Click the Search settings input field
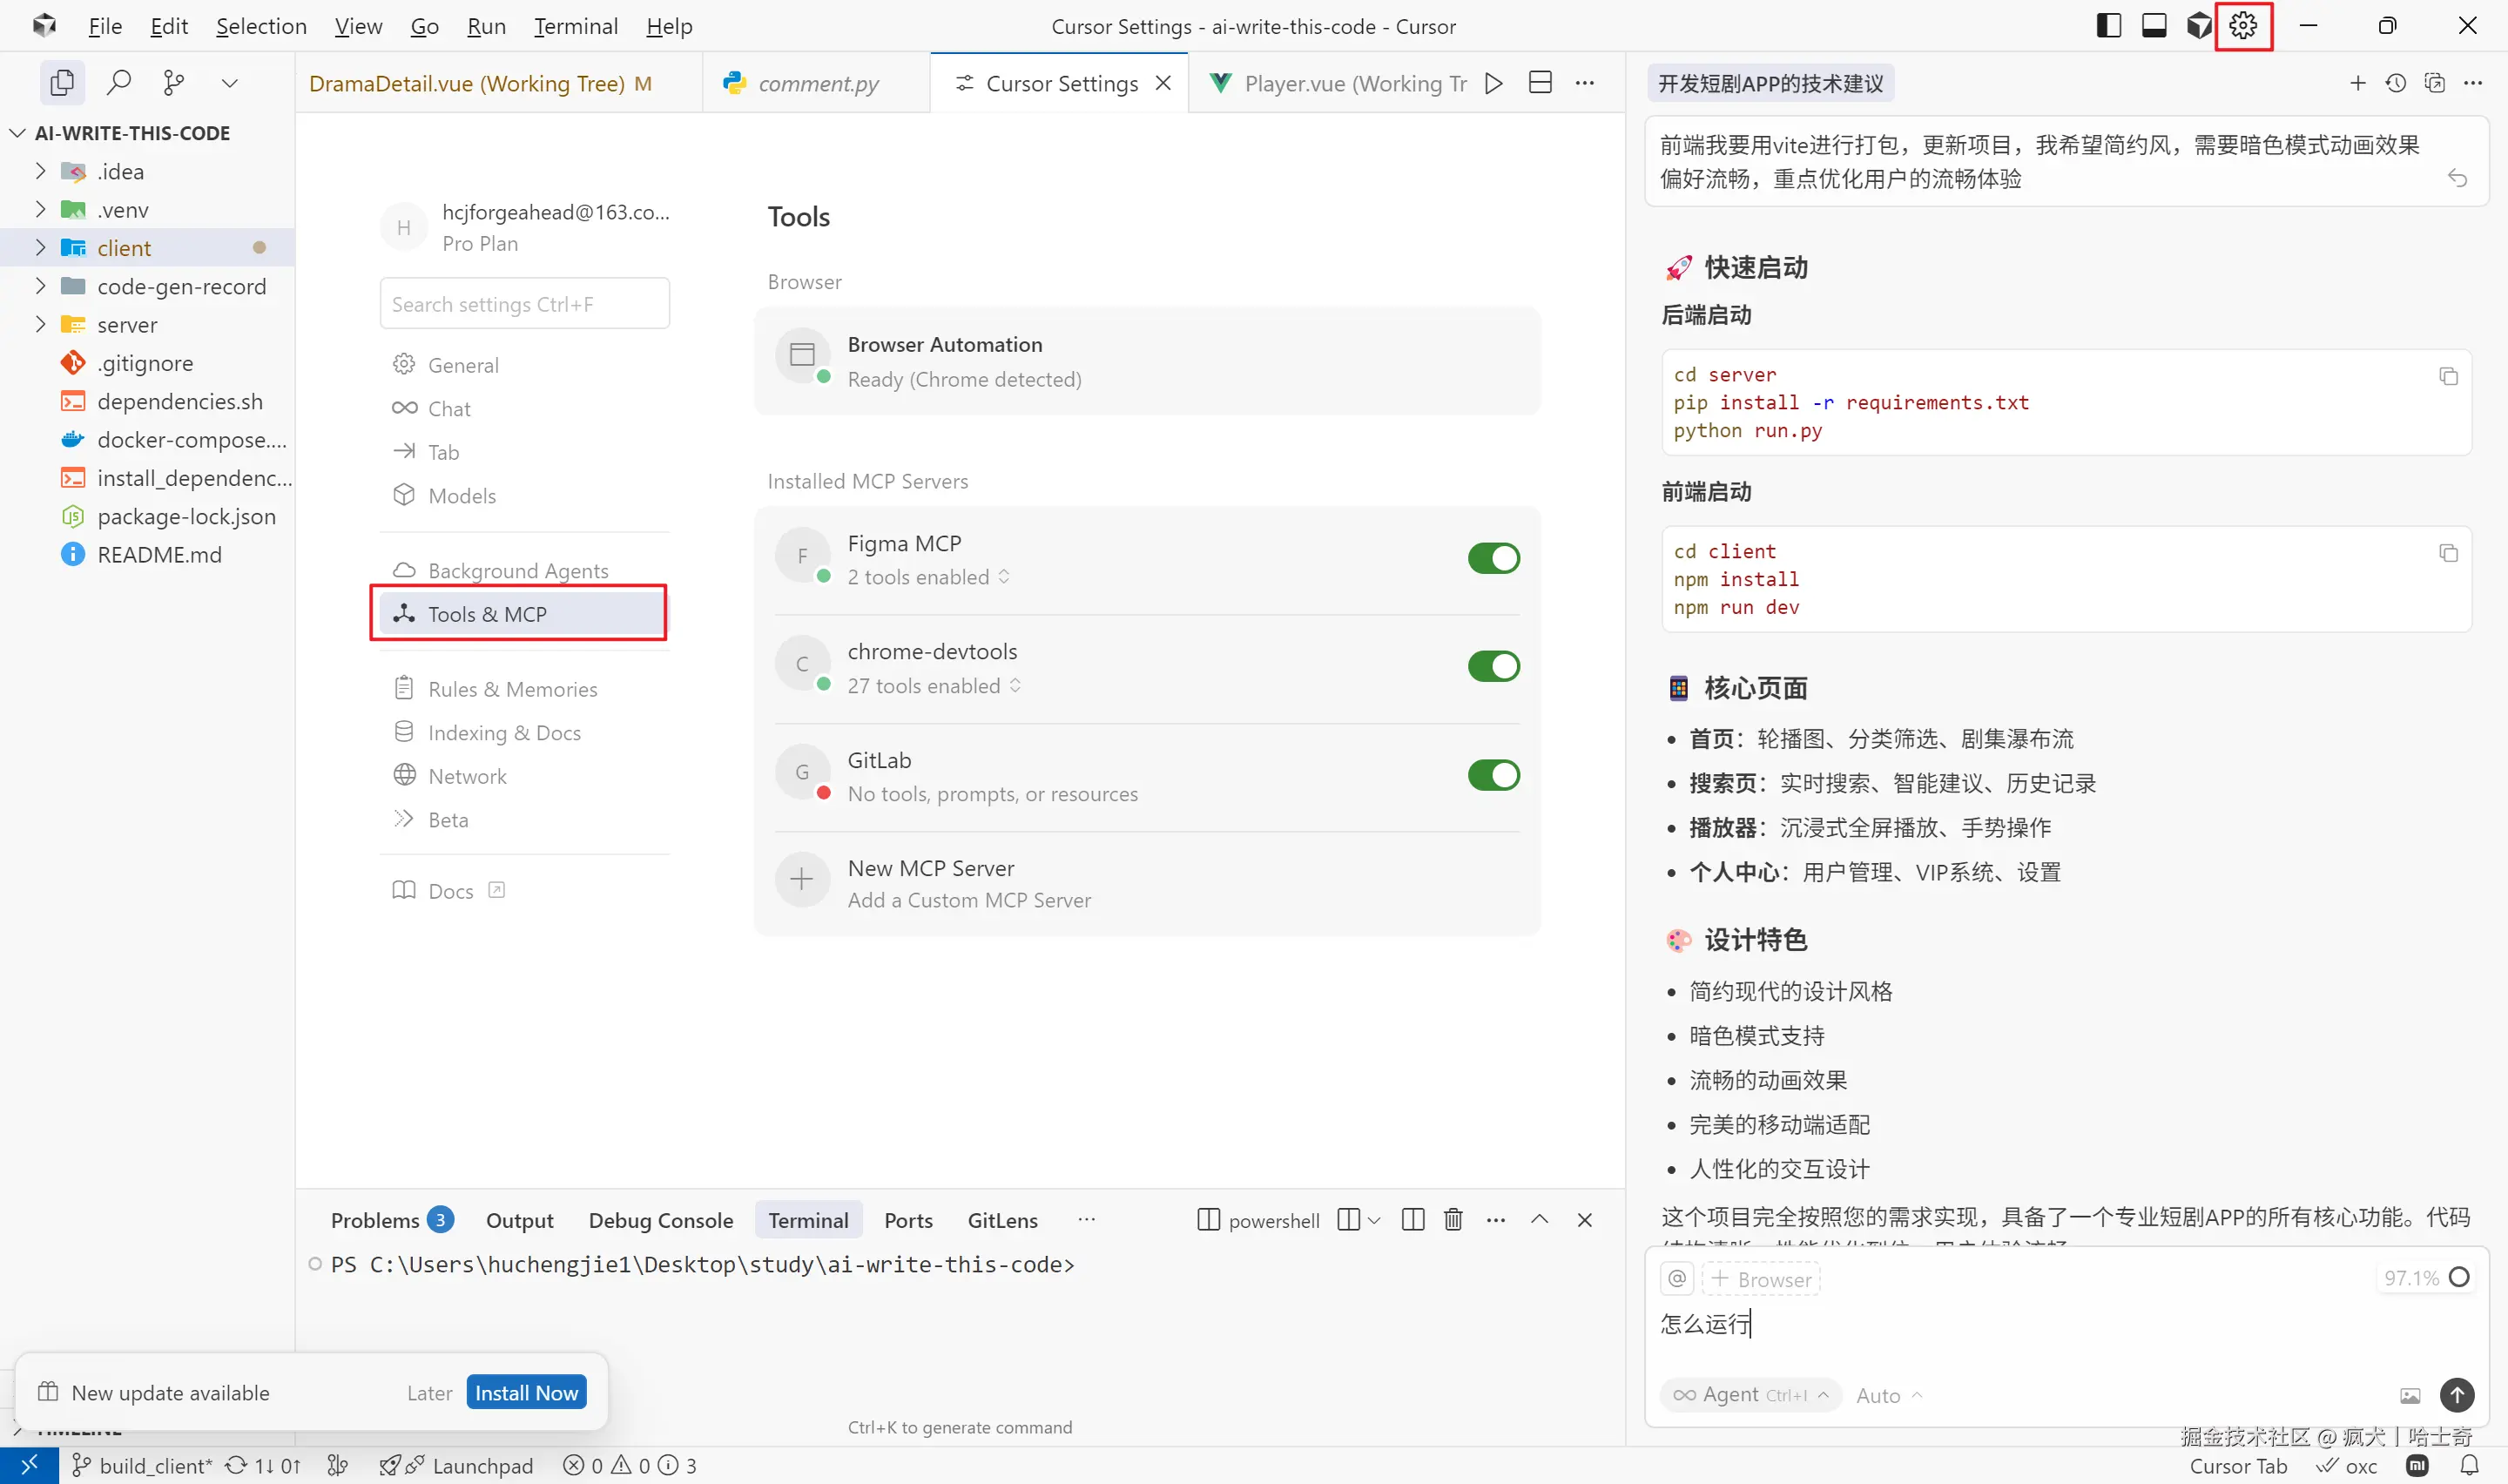This screenshot has width=2508, height=1484. click(x=523, y=304)
